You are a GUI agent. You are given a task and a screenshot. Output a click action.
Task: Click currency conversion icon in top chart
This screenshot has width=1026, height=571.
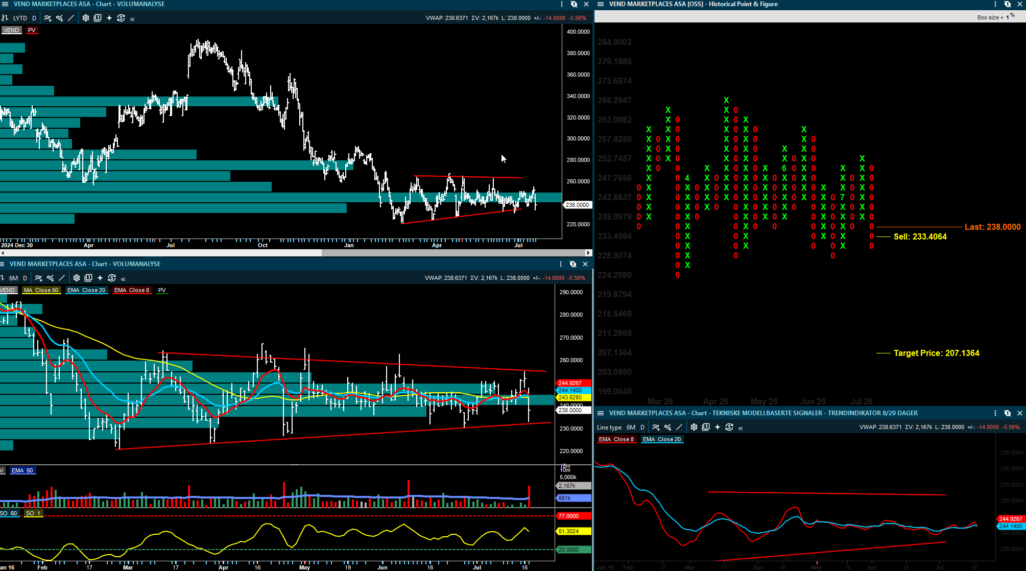pyautogui.click(x=121, y=18)
